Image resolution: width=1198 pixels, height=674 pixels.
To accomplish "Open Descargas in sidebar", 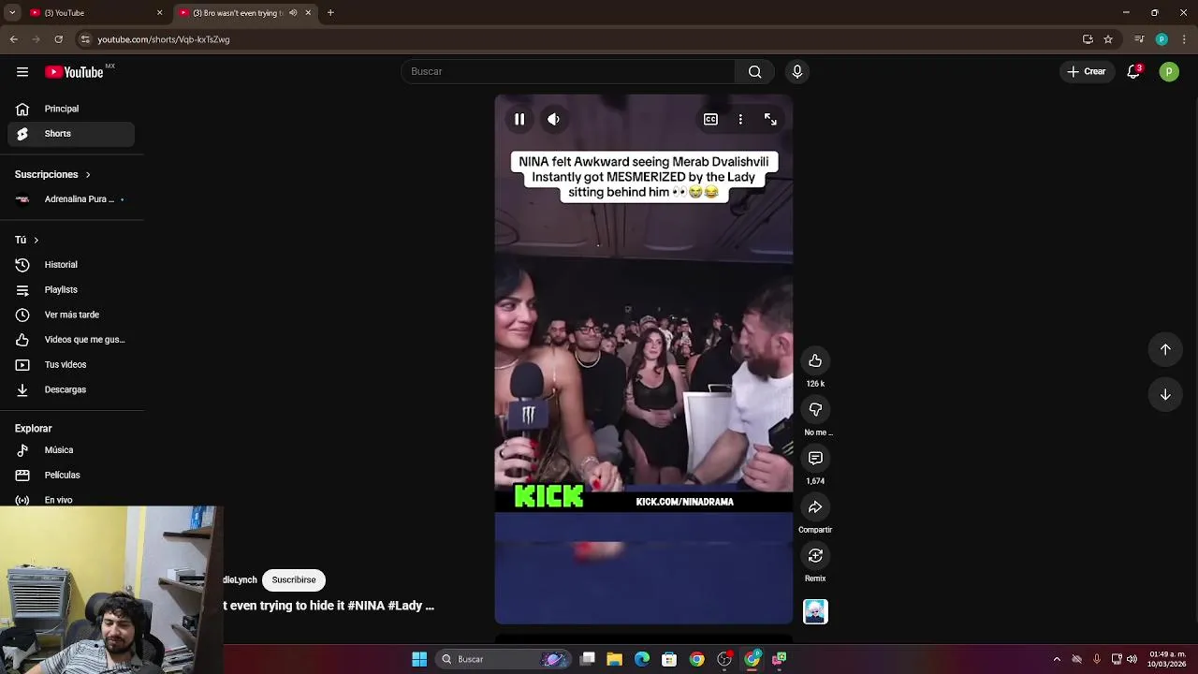I will [x=71, y=389].
